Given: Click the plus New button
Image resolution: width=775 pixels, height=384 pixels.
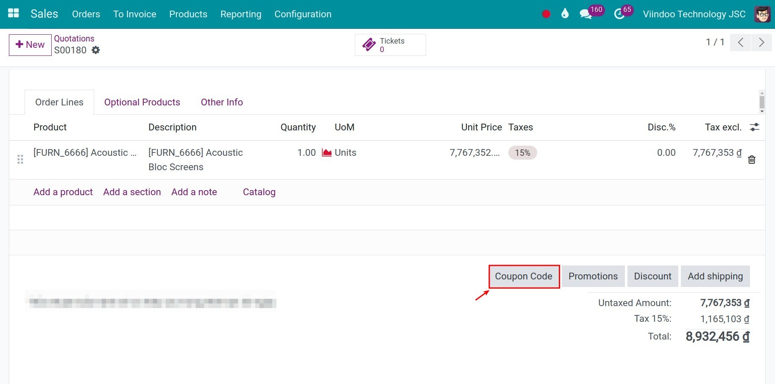Looking at the screenshot, I should [x=30, y=45].
